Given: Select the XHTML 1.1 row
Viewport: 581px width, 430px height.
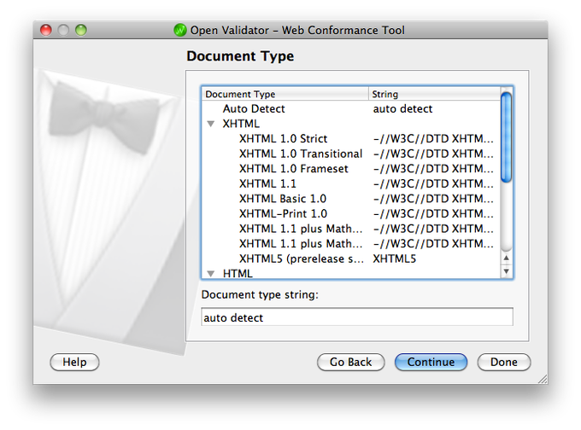Looking at the screenshot, I should pyautogui.click(x=351, y=183).
